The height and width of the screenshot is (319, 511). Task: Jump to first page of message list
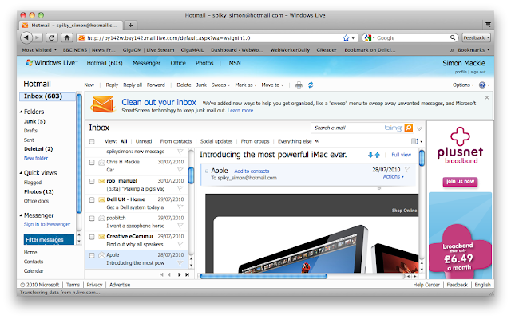coord(161,274)
